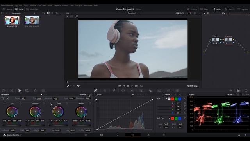This screenshot has height=141, width=250.
Task: Stop playback
Action: click(128, 86)
